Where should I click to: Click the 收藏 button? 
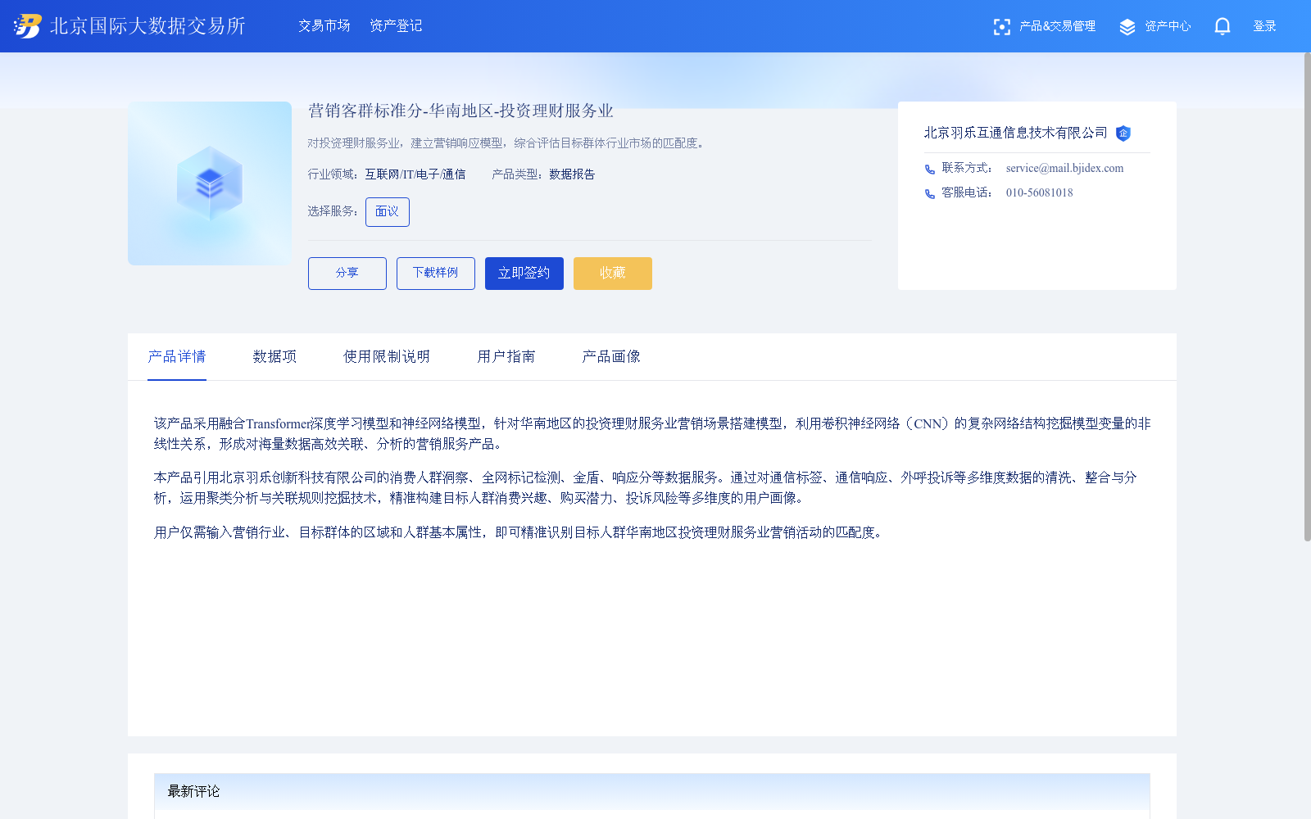tap(613, 274)
